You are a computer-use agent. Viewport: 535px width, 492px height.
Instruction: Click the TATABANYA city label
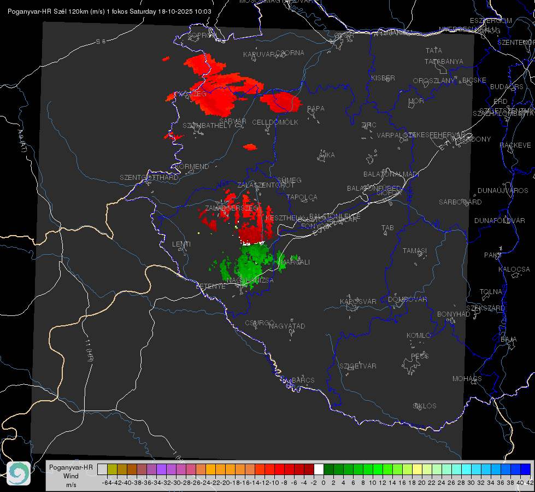click(444, 61)
